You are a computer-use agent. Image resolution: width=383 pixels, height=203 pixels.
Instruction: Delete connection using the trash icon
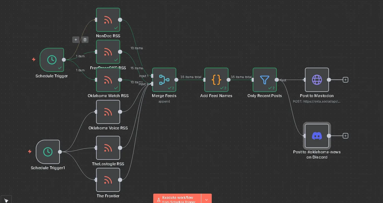[85, 40]
